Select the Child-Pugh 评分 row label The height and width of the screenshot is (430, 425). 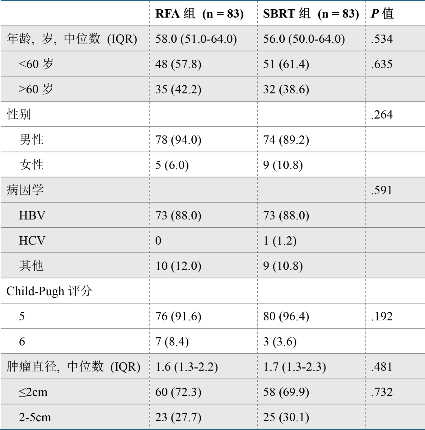[x=49, y=291]
